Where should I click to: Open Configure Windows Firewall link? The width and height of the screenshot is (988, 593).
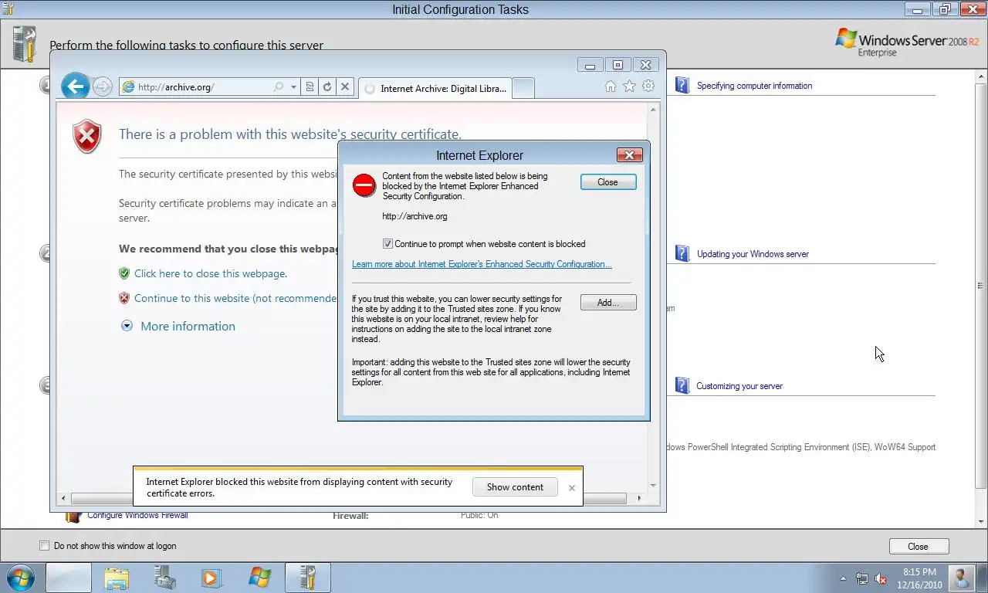pyautogui.click(x=137, y=516)
